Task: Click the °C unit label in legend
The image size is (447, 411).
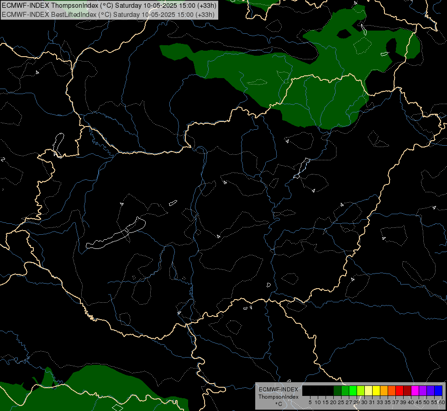Action: (x=279, y=404)
